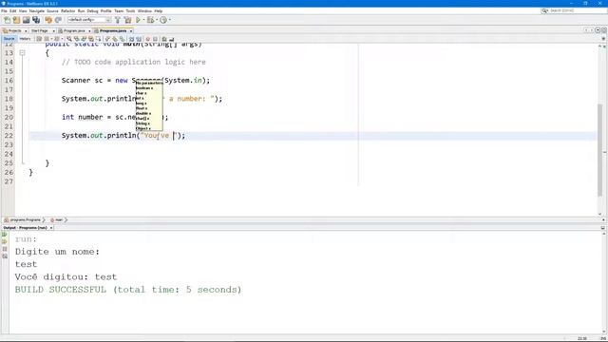Click the 'Você digitou: test' output line
Image resolution: width=608 pixels, height=342 pixels.
pos(66,276)
